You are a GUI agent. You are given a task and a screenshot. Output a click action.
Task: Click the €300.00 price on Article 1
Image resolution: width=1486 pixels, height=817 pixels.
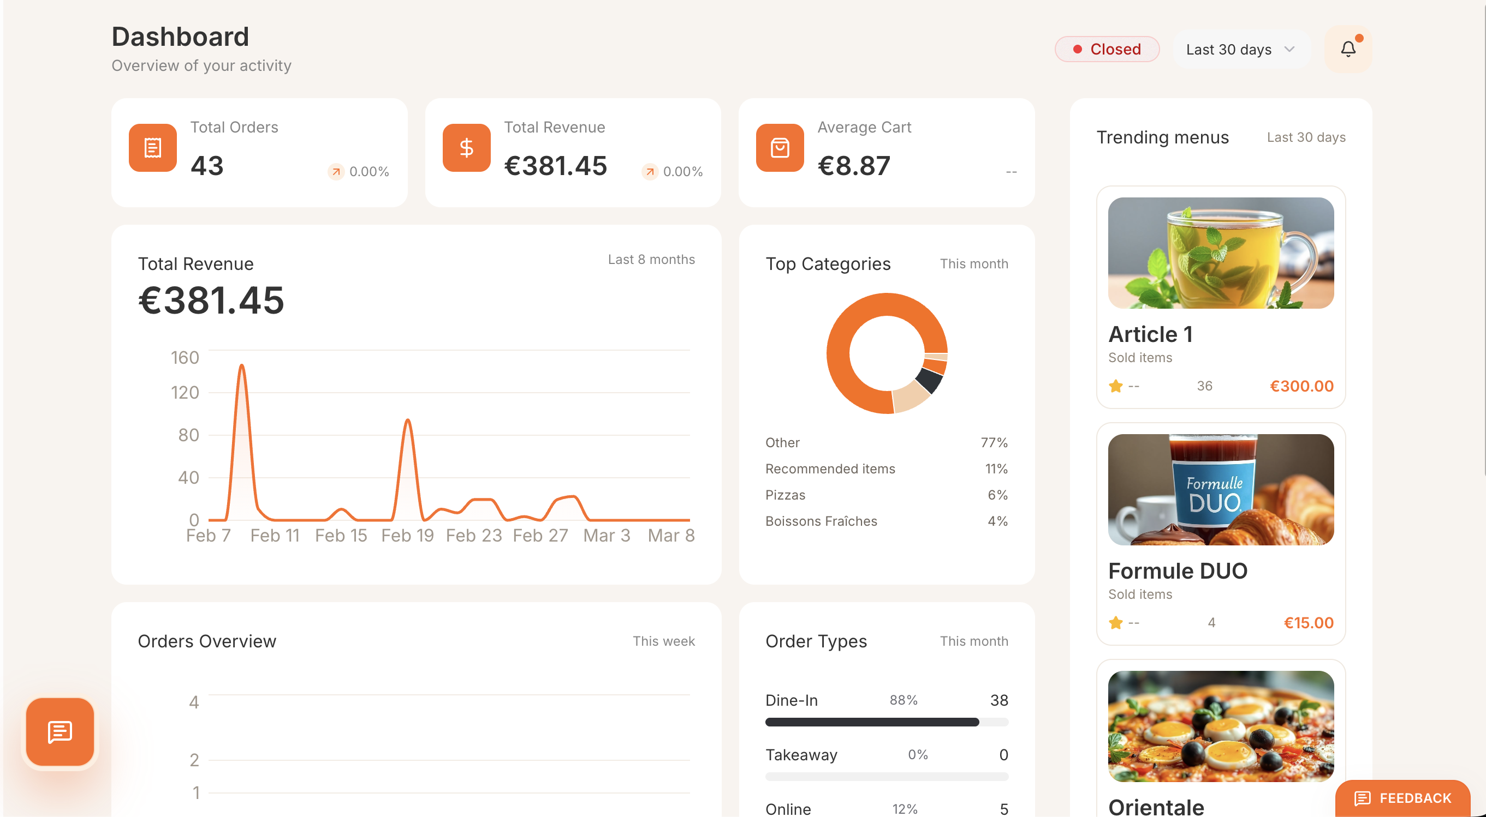pyautogui.click(x=1301, y=386)
